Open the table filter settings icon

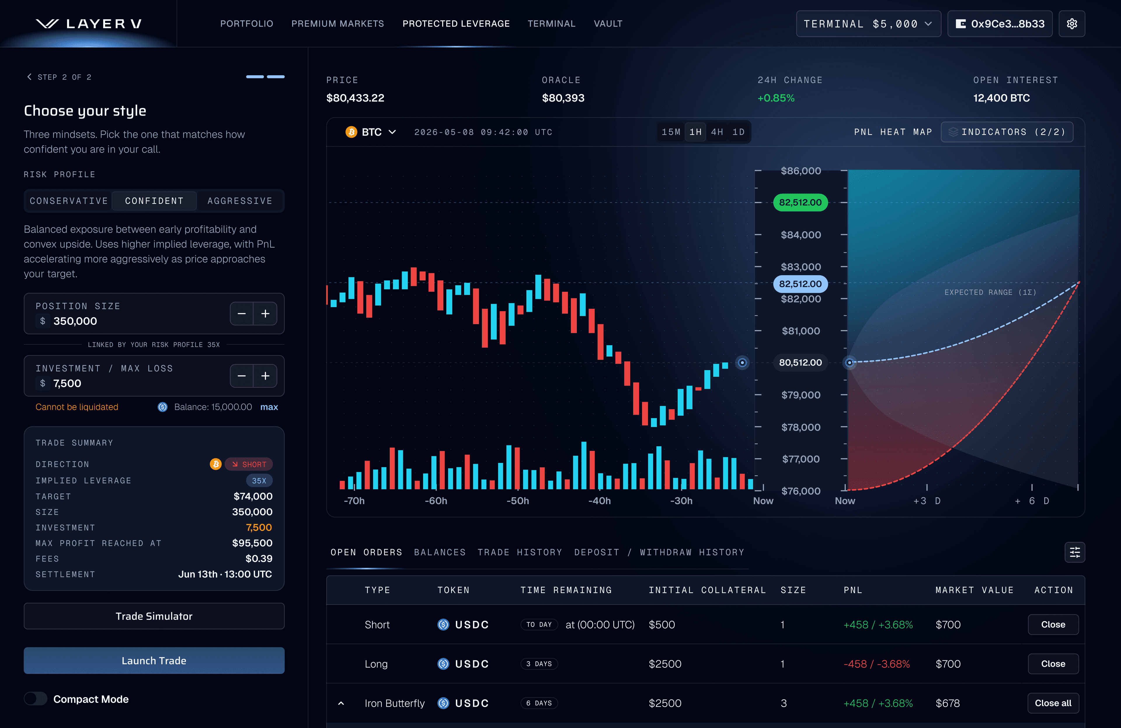1075,552
